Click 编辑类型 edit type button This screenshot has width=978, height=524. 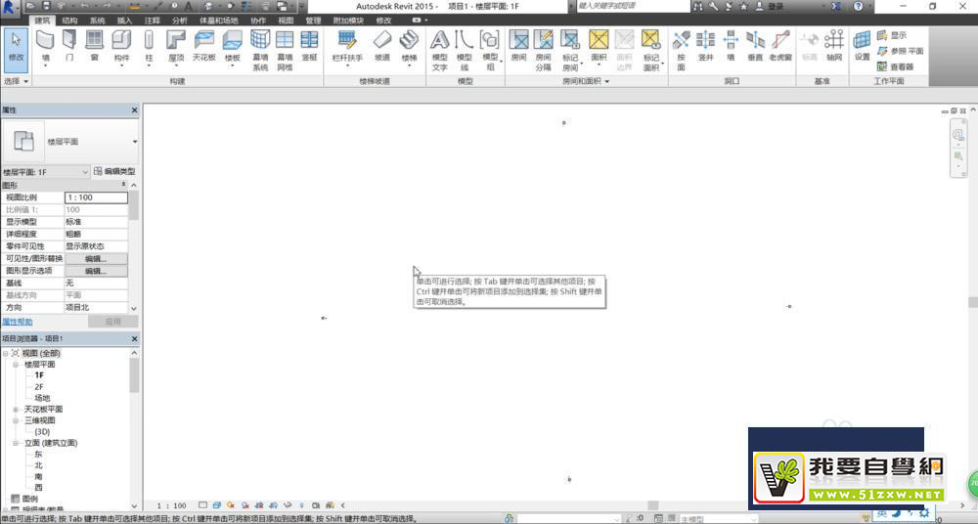114,171
